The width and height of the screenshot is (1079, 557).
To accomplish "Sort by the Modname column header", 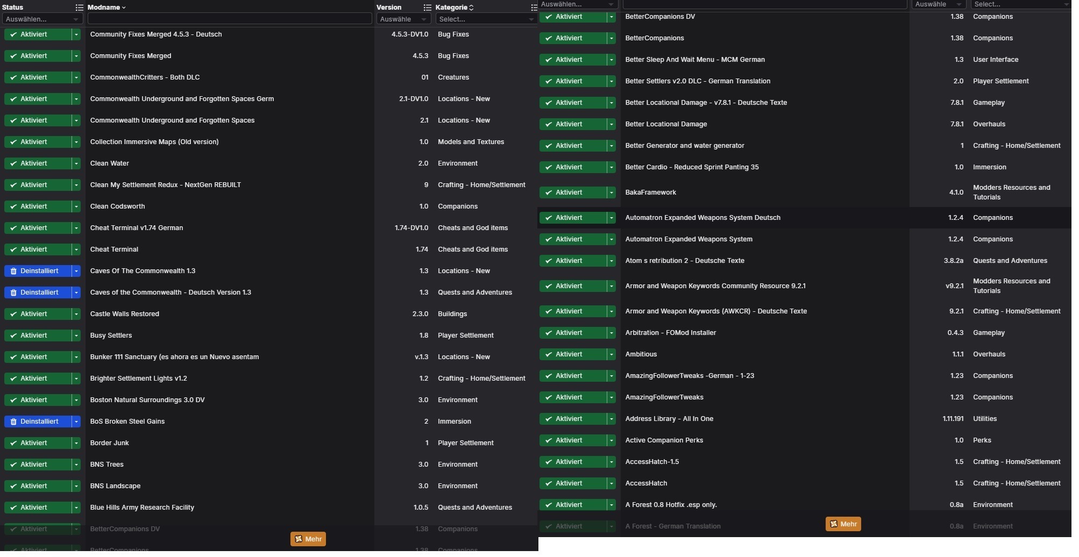I will pos(106,8).
